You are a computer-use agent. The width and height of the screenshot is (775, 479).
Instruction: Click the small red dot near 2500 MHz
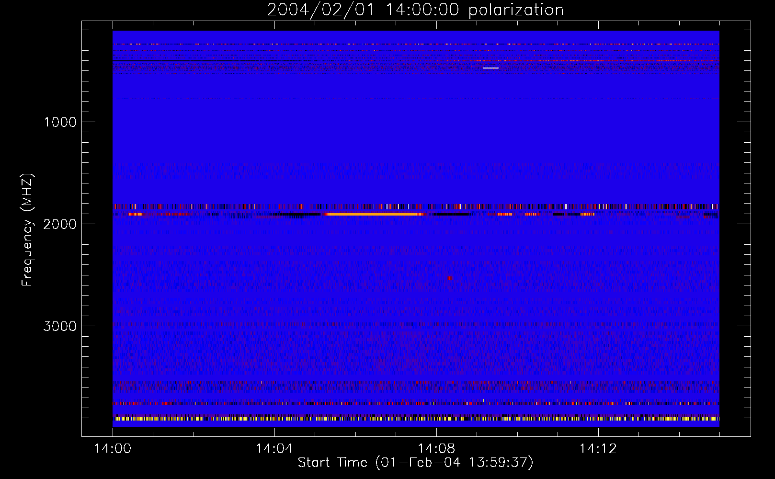tap(449, 278)
